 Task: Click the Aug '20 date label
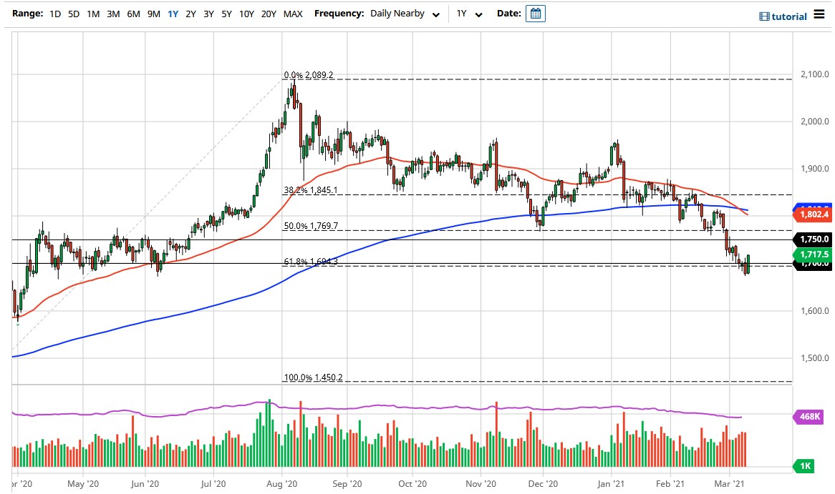point(281,484)
